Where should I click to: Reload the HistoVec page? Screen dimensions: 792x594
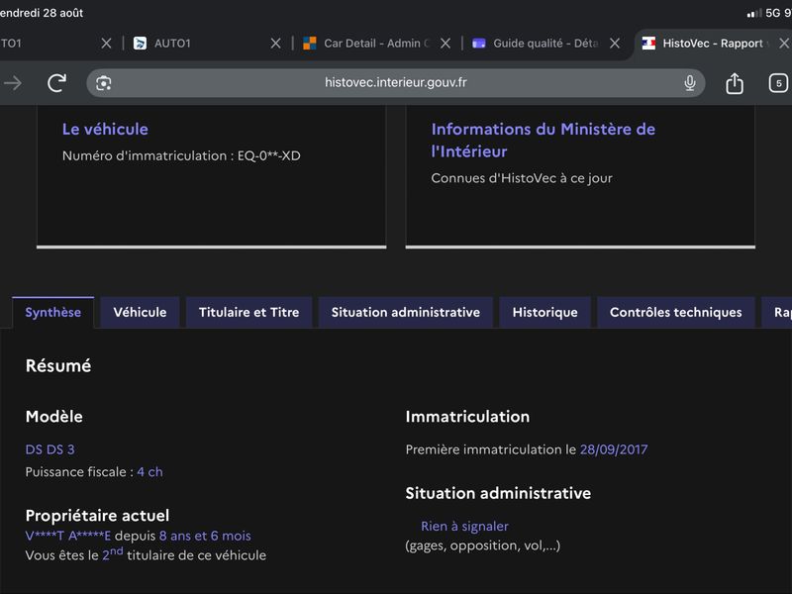click(56, 83)
